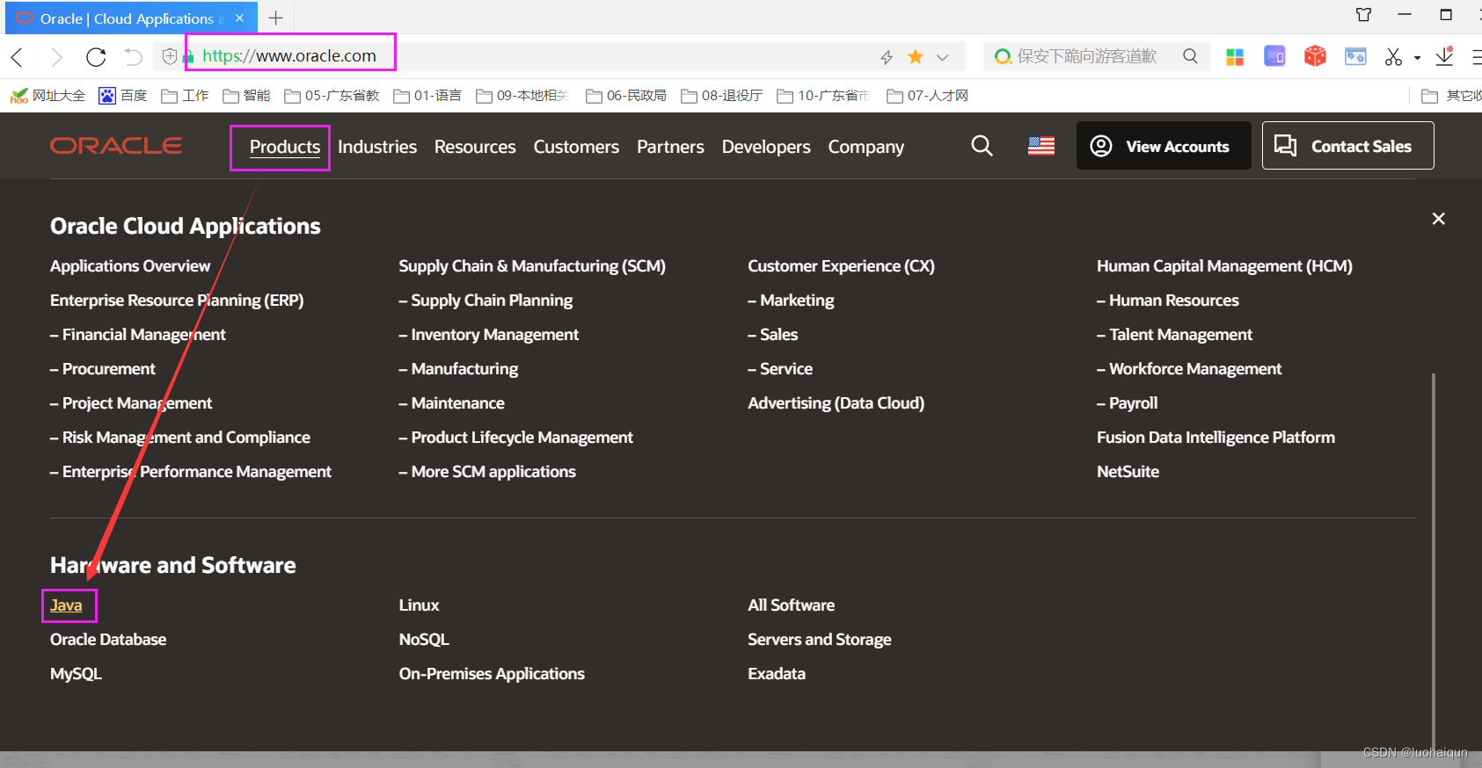
Task: Open the Payroll link
Action: pos(1128,403)
